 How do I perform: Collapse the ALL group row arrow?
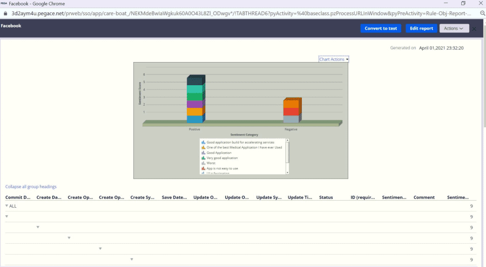pos(6,206)
